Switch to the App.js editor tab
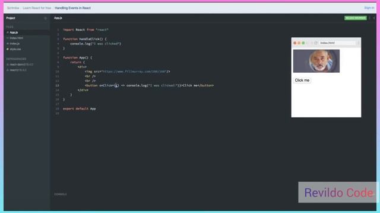380x213 pixels. (x=58, y=18)
